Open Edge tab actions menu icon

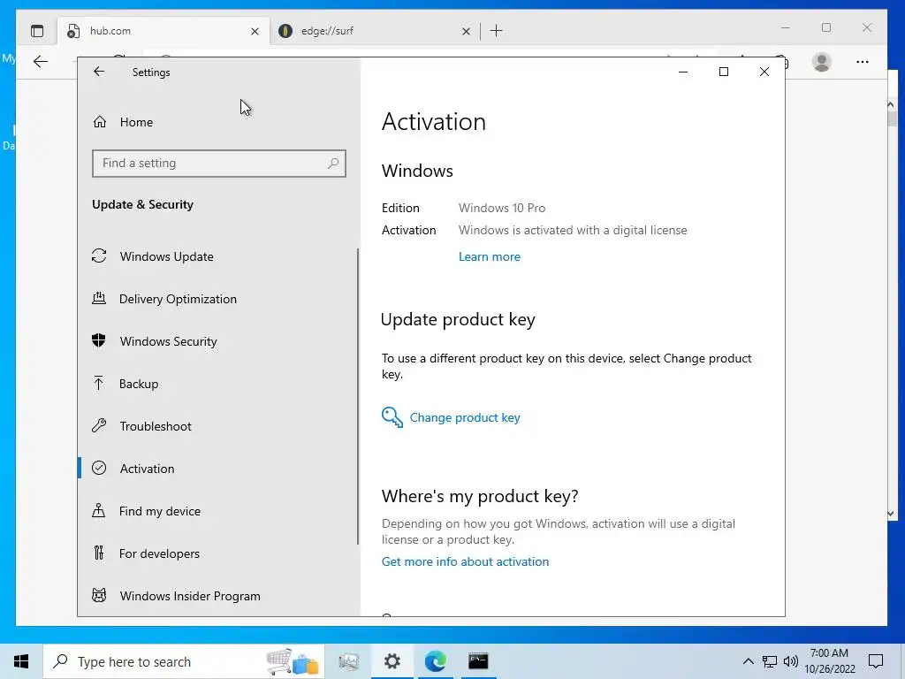point(37,31)
